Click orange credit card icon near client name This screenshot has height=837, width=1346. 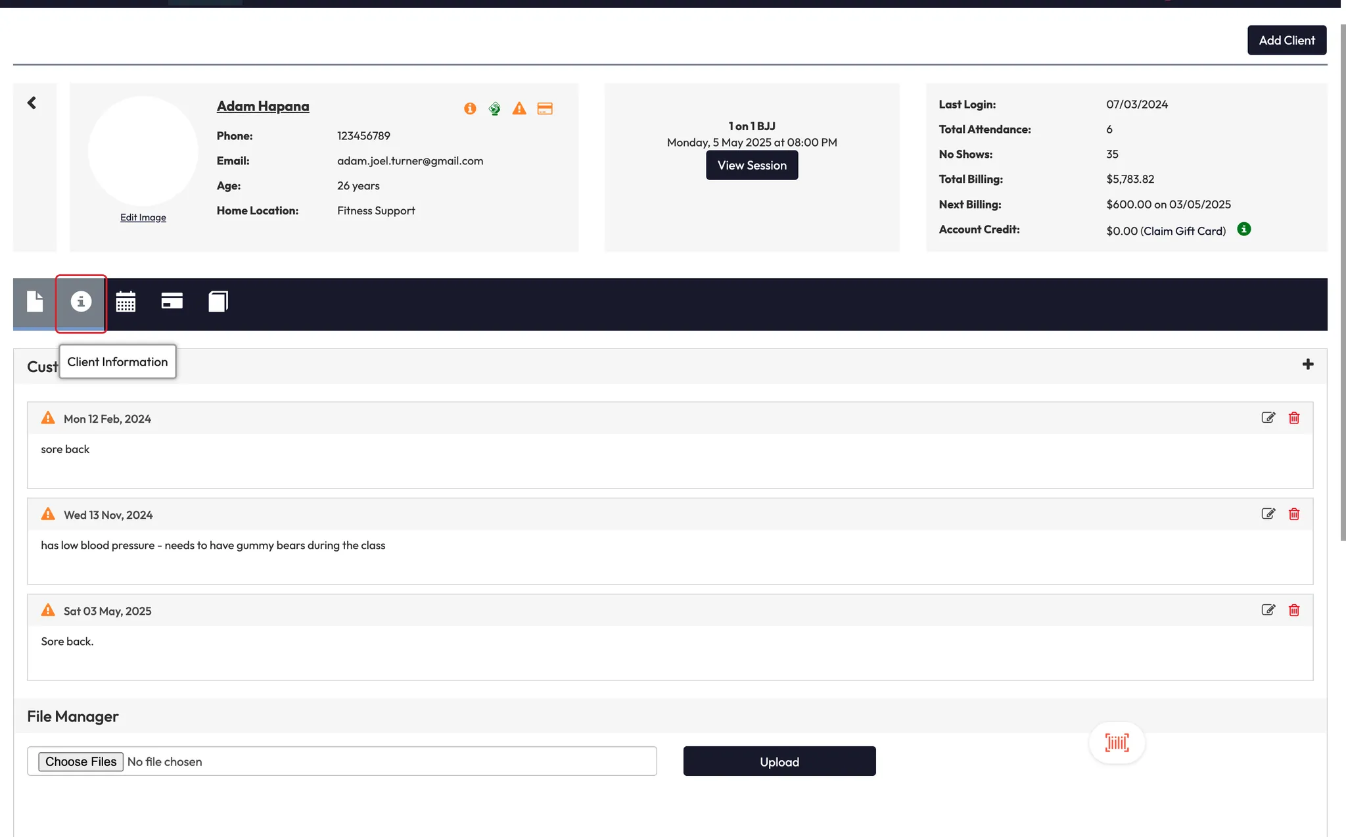pos(545,108)
